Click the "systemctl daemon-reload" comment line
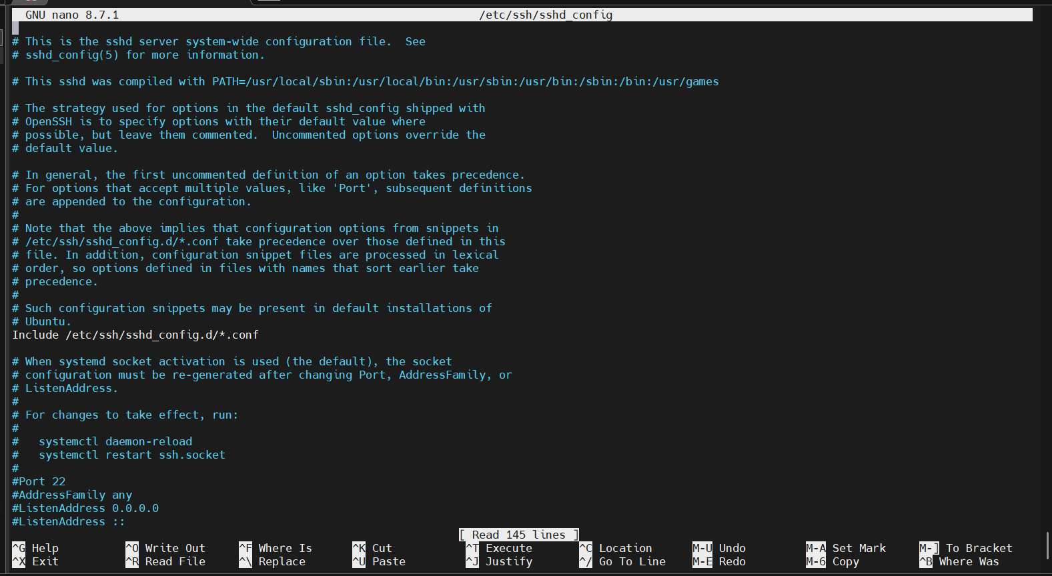This screenshot has width=1052, height=576. 102,441
